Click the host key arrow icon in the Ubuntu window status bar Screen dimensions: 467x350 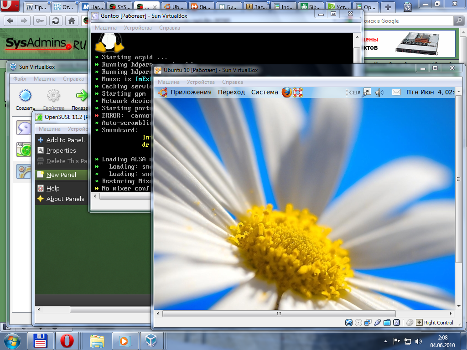(x=420, y=323)
